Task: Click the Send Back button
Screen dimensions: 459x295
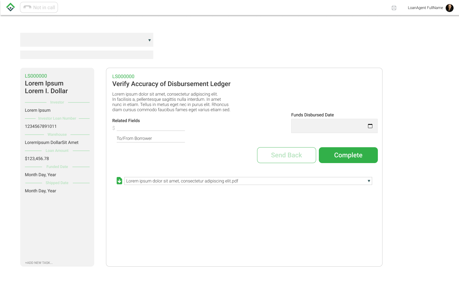Action: (286, 155)
